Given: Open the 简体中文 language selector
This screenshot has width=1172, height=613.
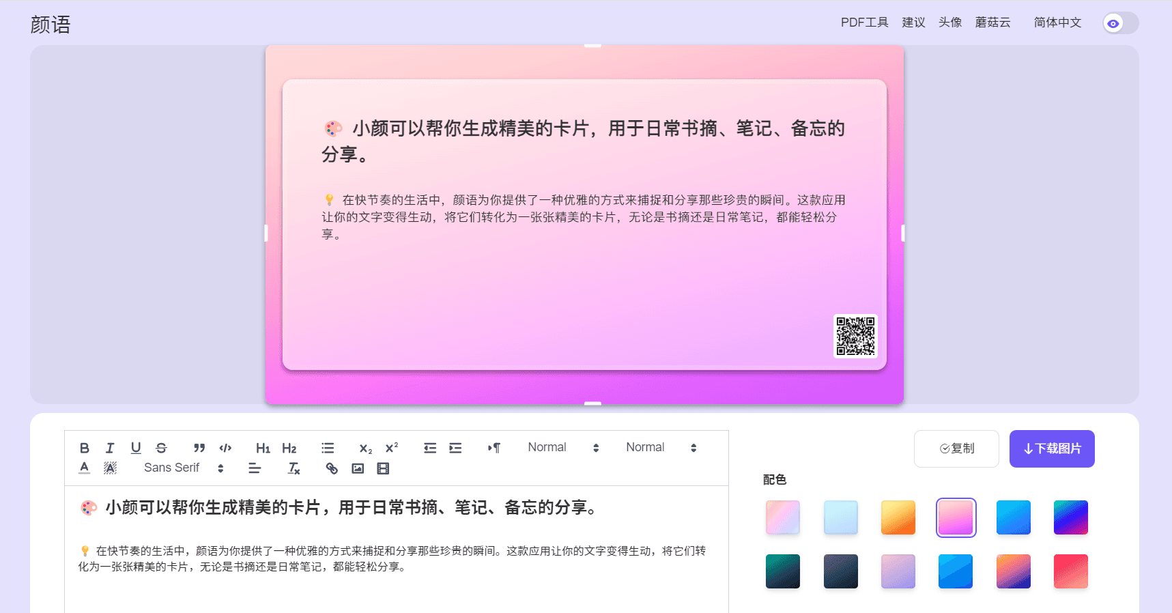Looking at the screenshot, I should pyautogui.click(x=1057, y=23).
